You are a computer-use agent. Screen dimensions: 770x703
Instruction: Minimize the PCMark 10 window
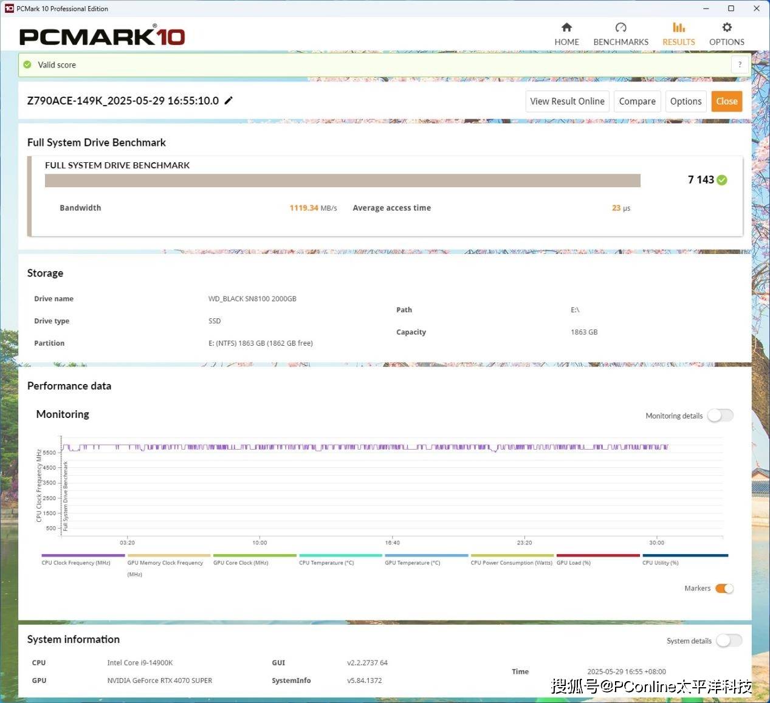706,9
